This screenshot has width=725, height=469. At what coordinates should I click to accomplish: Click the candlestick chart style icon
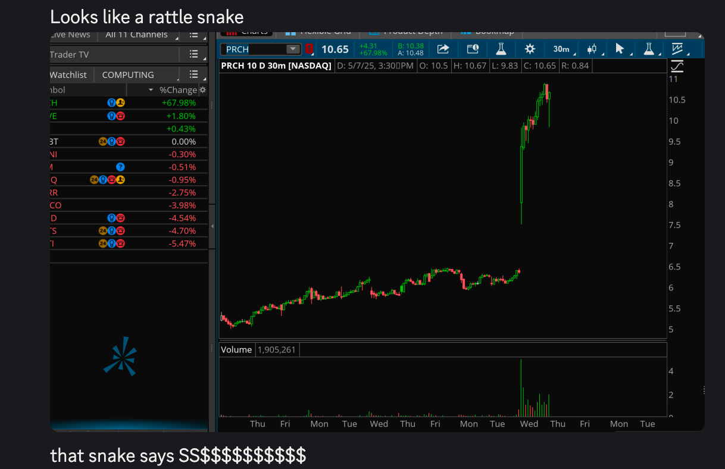coord(592,49)
